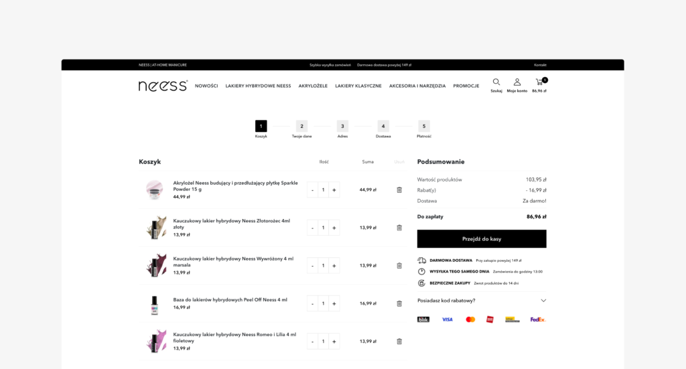Go to the Promocje menu item
Screen dimensions: 686x369
466,86
